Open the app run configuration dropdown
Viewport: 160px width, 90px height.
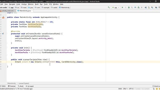tap(116, 7)
